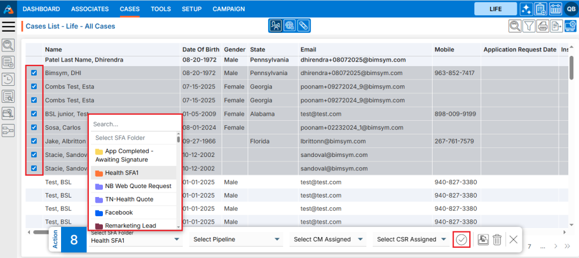Switch to the CAMPAIGN menu tab

point(228,9)
